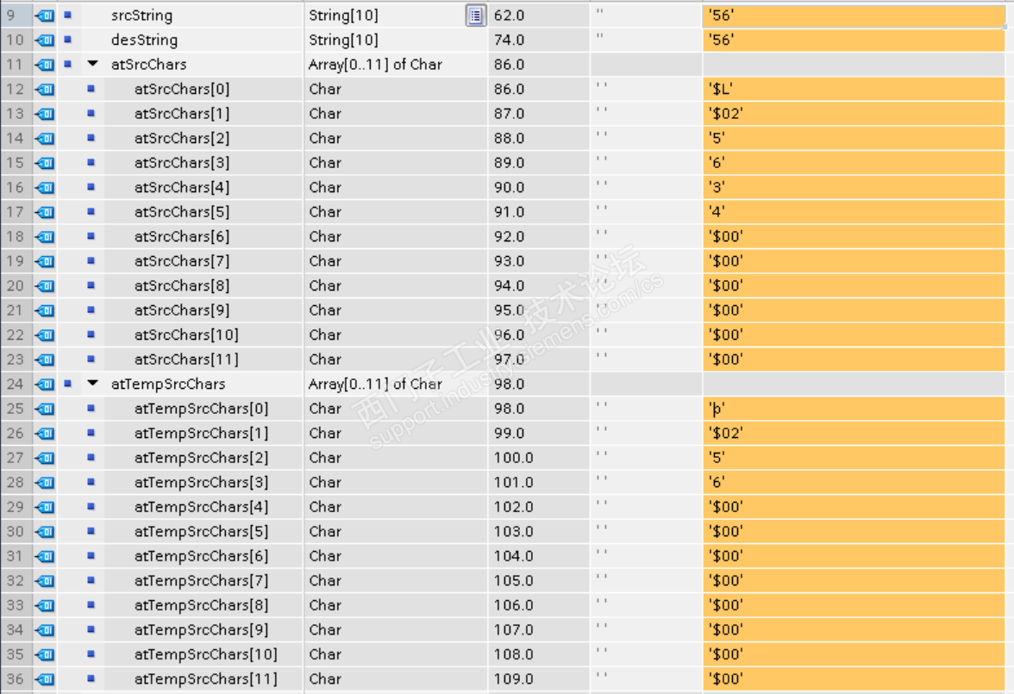Click the Char type of atSrcChars[9]
The height and width of the screenshot is (694, 1014).
(324, 310)
